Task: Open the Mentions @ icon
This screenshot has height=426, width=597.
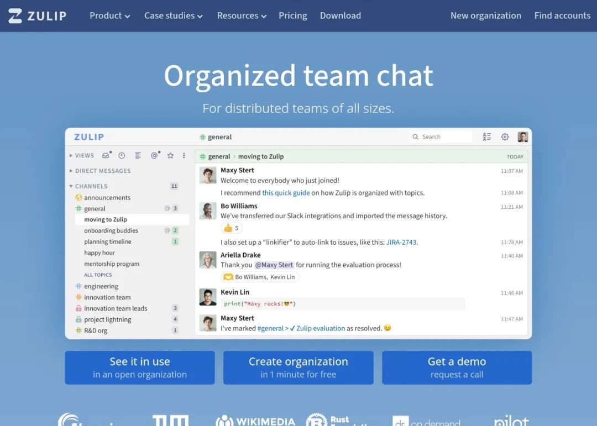Action: 155,155
